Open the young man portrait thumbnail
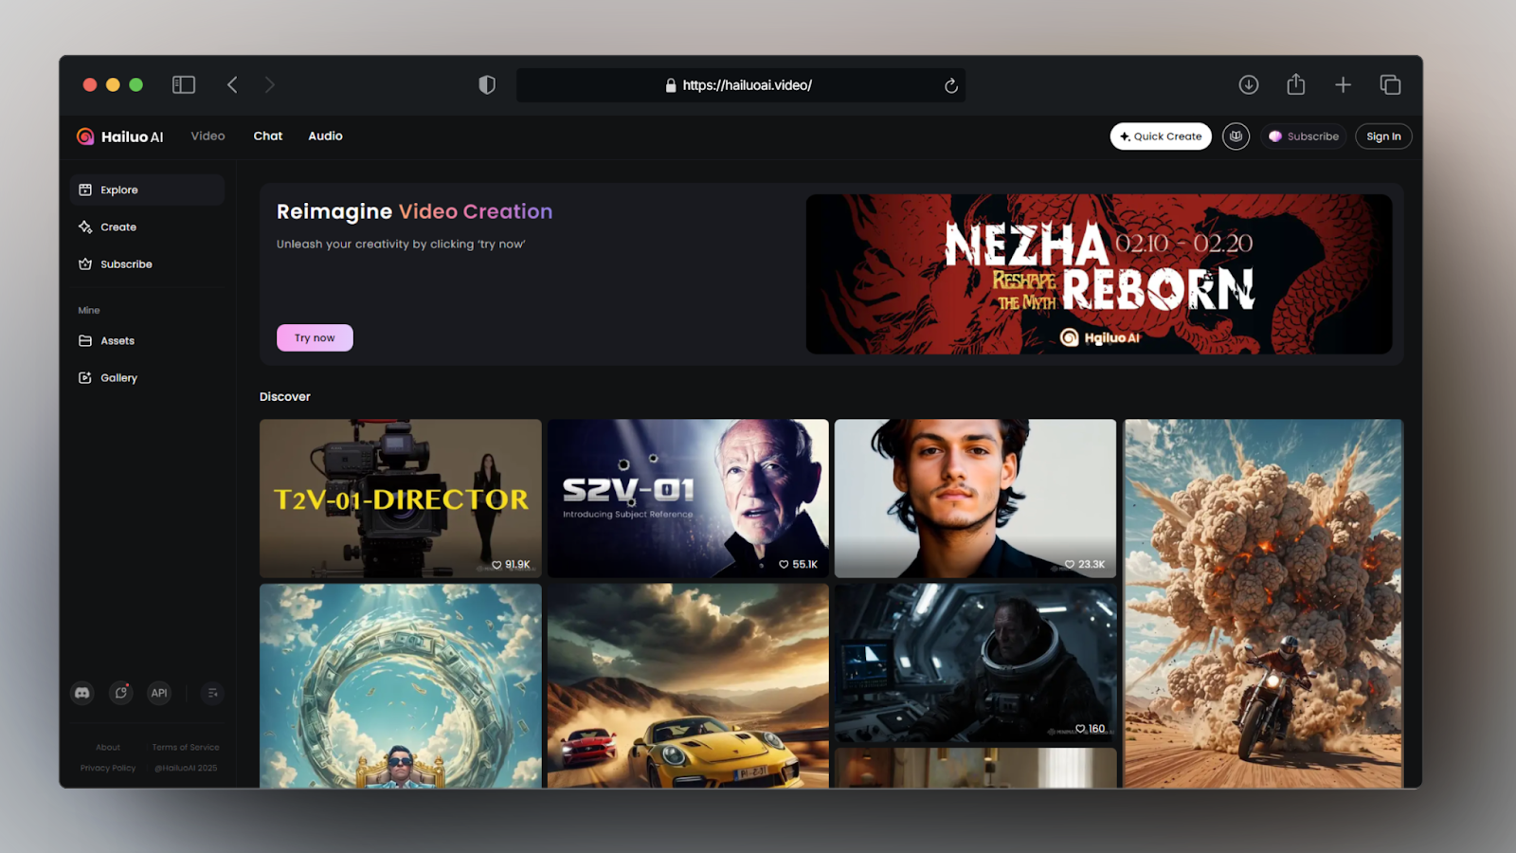 tap(975, 499)
